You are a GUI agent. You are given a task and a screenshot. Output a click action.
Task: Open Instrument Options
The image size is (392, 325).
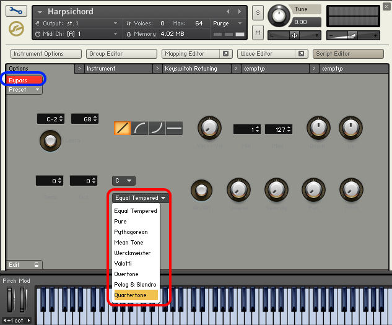(x=46, y=54)
